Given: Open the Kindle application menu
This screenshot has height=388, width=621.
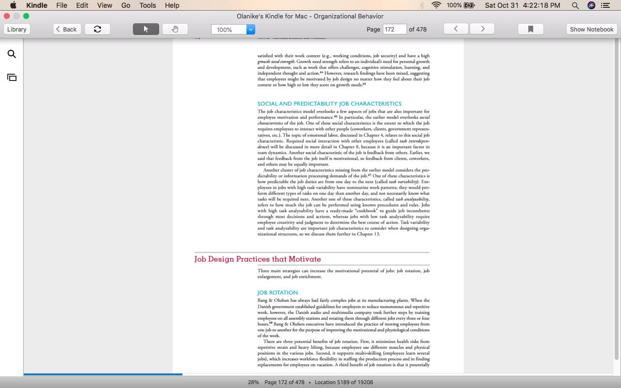Looking at the screenshot, I should [x=37, y=5].
